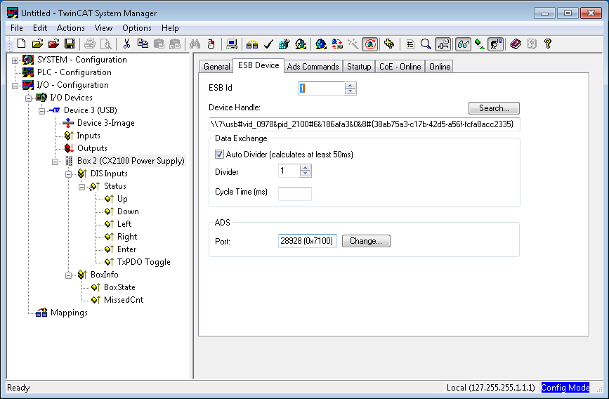Image resolution: width=609 pixels, height=399 pixels.
Task: Collapse the BoxInfo tree node
Action: tap(68, 275)
